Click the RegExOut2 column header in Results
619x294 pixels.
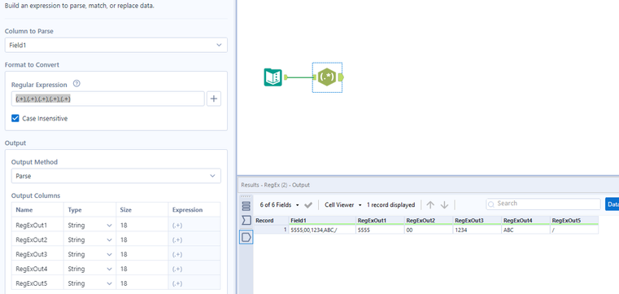[x=429, y=221]
